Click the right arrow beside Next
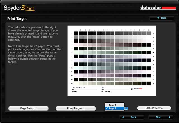The height and width of the screenshot is (123, 179). click(169, 117)
